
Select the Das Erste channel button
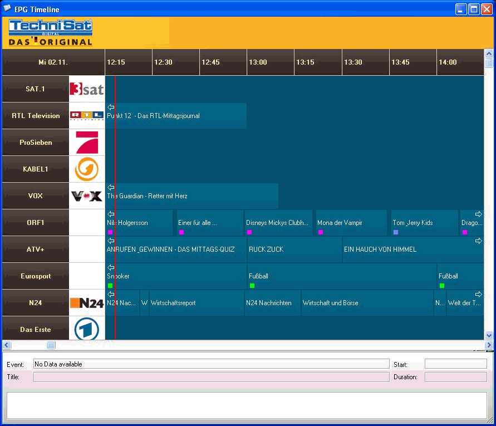pos(36,328)
